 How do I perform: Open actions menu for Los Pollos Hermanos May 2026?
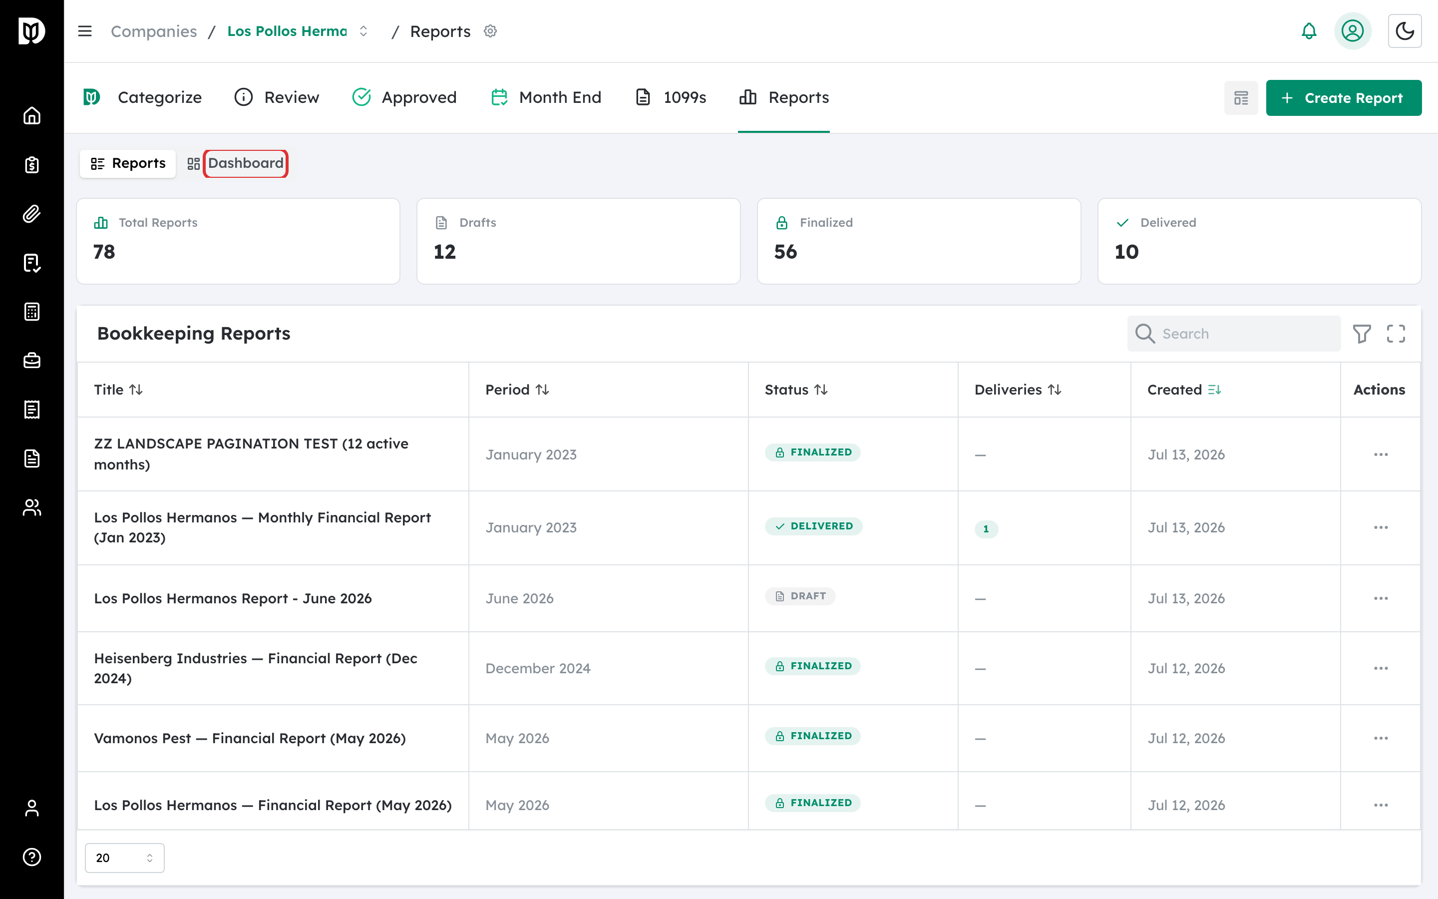coord(1381,805)
